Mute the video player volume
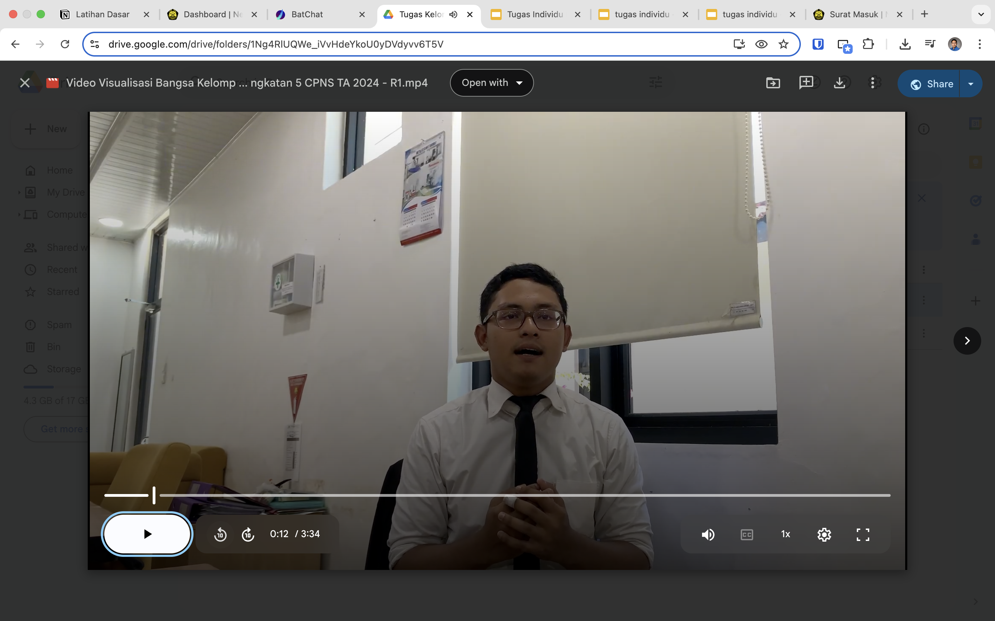The height and width of the screenshot is (621, 995). (708, 534)
